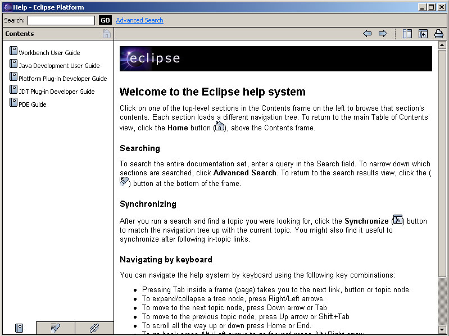Viewport: 449px width, 336px height.
Task: Click Synchronize with contents toolbar icon
Action: 423,34
